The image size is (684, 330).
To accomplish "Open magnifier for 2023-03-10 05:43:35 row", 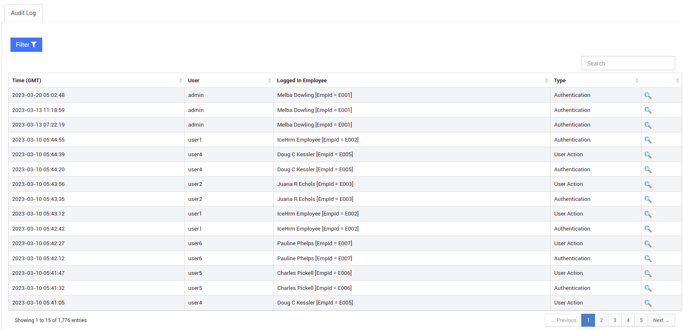I will [648, 199].
